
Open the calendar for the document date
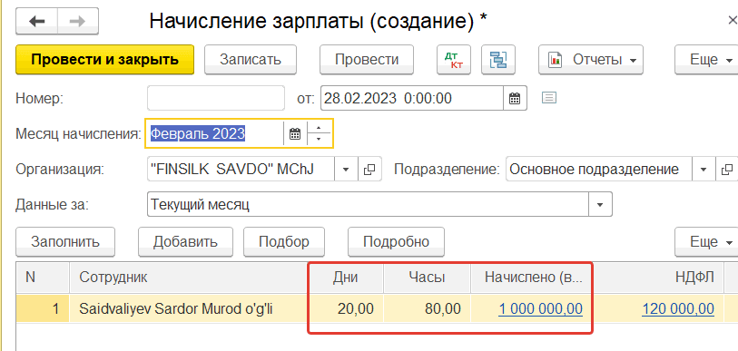515,98
